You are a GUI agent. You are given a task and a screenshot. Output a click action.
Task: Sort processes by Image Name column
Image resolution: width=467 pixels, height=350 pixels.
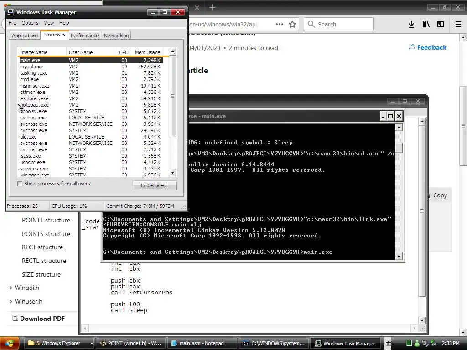point(42,52)
